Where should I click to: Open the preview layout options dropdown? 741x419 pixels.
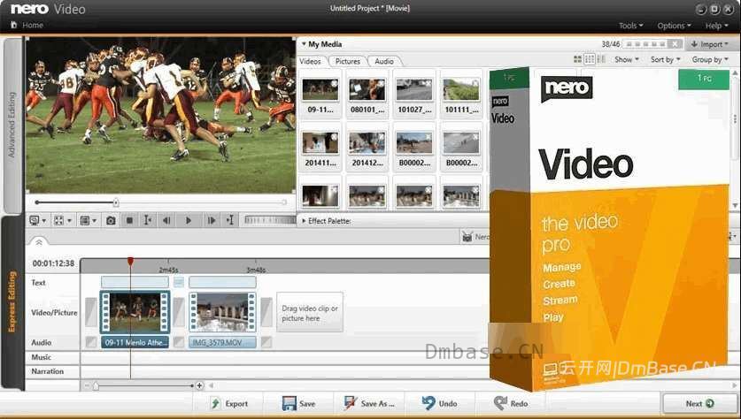pos(88,220)
